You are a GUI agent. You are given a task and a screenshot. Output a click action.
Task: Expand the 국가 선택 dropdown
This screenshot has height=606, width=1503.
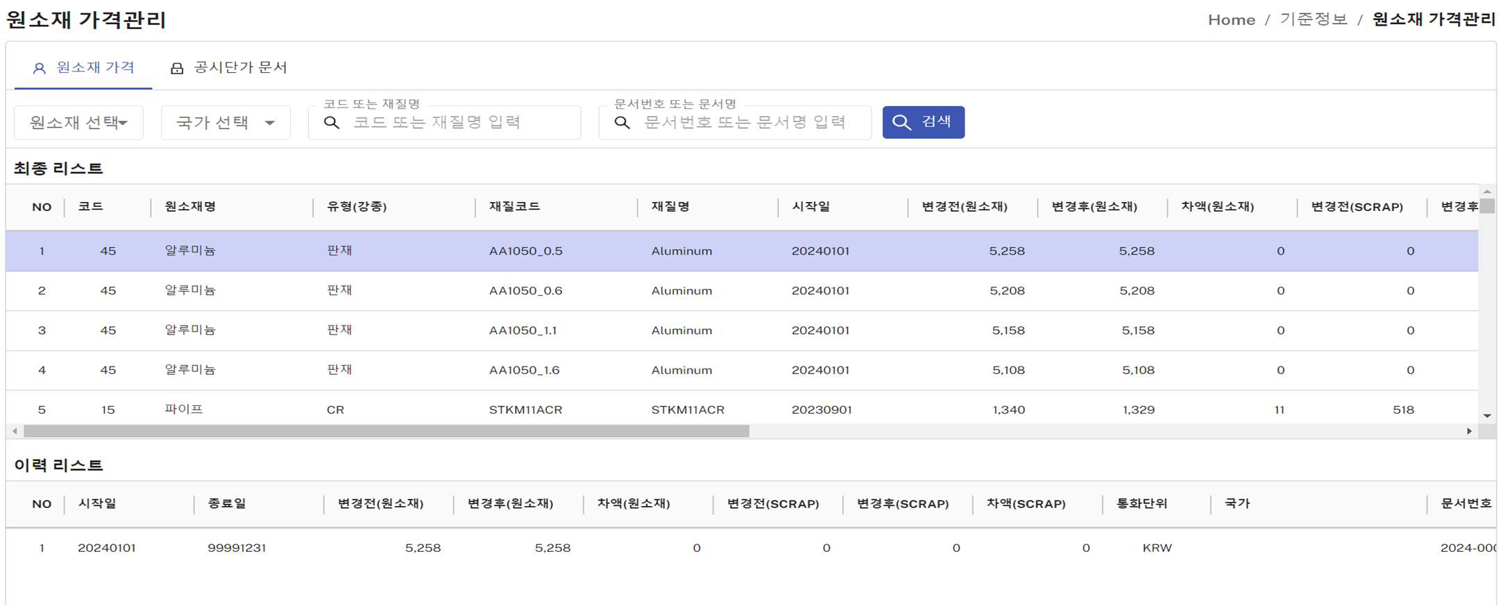226,123
